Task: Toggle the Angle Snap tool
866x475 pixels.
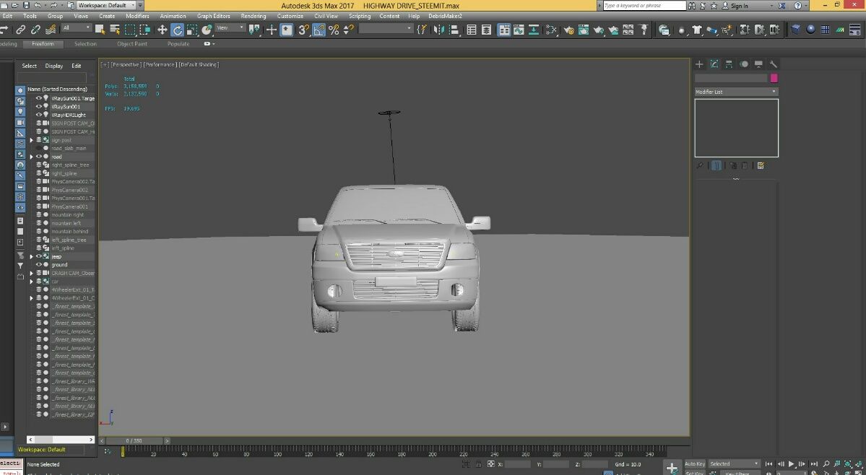Action: 319,30
